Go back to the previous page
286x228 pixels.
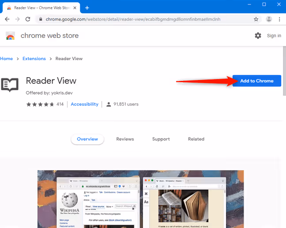[x=7, y=19]
